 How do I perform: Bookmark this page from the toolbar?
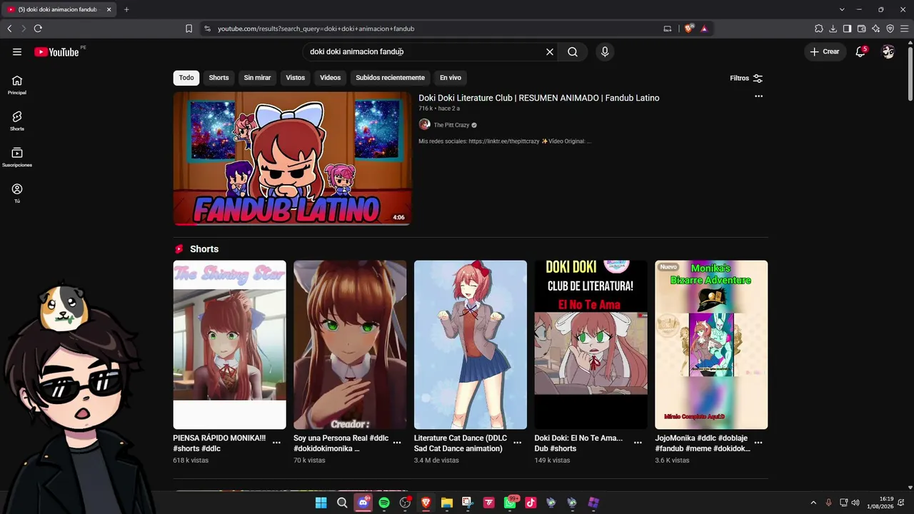189,29
